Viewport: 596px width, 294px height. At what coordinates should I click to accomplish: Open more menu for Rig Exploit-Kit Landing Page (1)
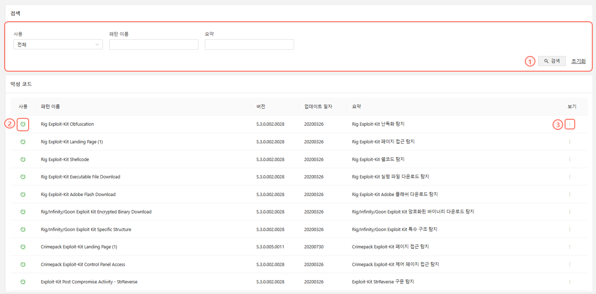[x=570, y=142]
